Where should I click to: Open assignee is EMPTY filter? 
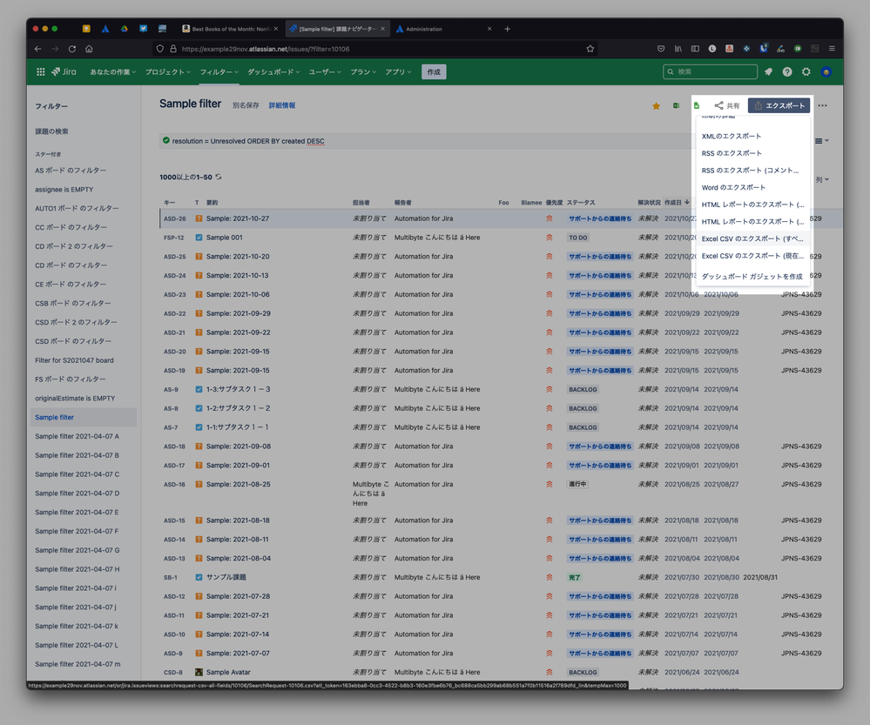(64, 190)
